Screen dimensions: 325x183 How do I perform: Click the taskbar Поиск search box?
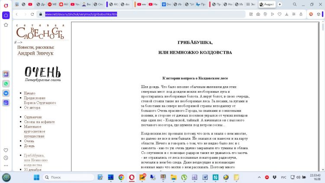click(x=68, y=177)
